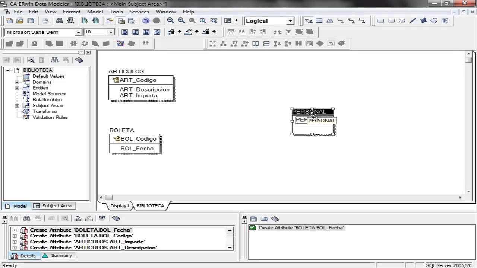
Task: Click the key icon beside ART_Codigo
Action: pos(116,80)
